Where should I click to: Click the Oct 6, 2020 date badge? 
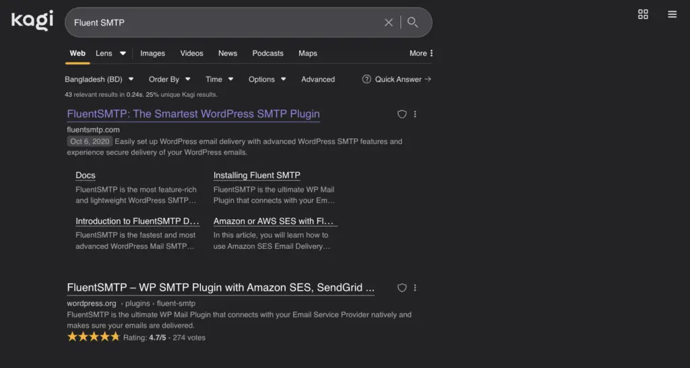point(90,141)
